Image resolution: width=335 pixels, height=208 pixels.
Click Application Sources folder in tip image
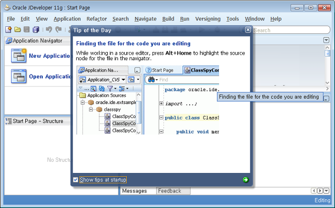coord(103,95)
